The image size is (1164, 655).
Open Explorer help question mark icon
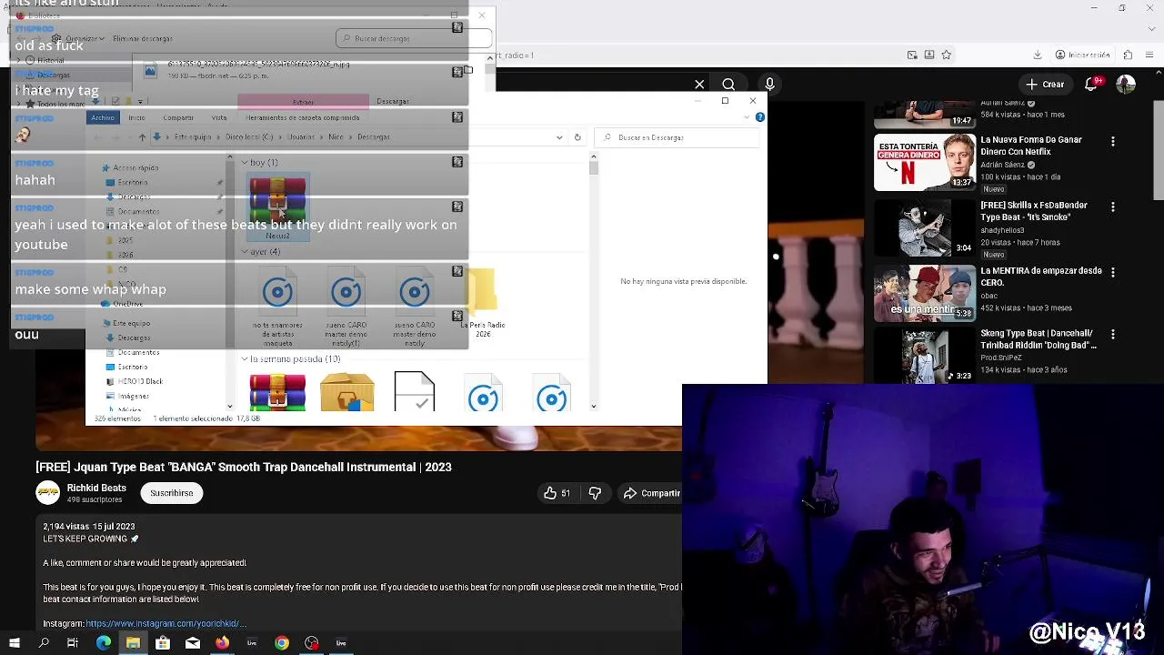pos(760,117)
